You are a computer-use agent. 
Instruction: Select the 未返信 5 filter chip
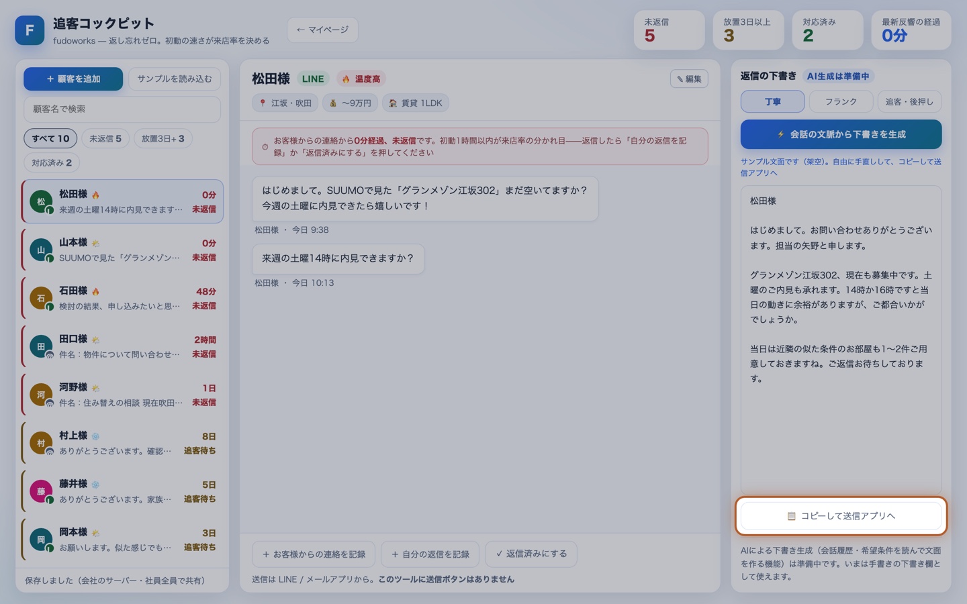105,138
